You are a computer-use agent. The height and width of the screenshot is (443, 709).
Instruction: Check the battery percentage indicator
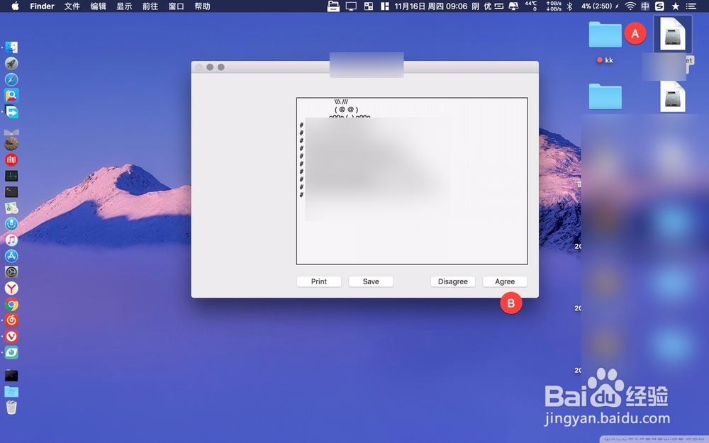click(x=596, y=6)
